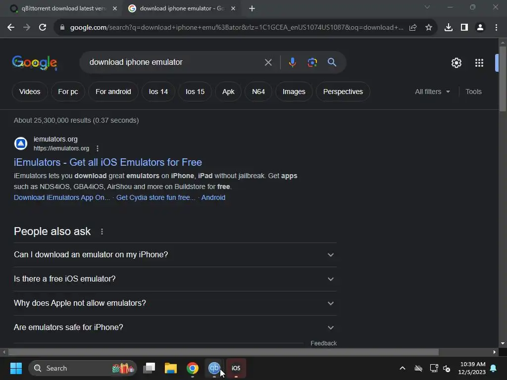Open People also ask options menu

pos(102,232)
